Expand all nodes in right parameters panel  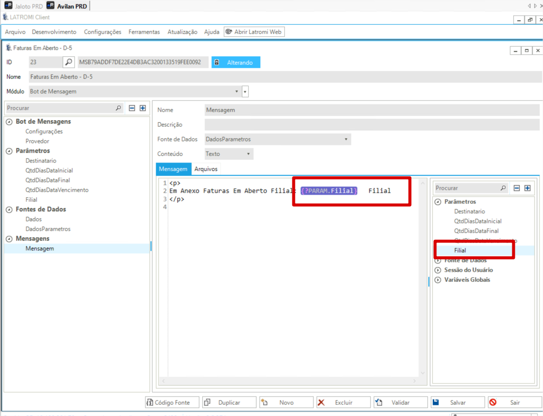pos(527,188)
